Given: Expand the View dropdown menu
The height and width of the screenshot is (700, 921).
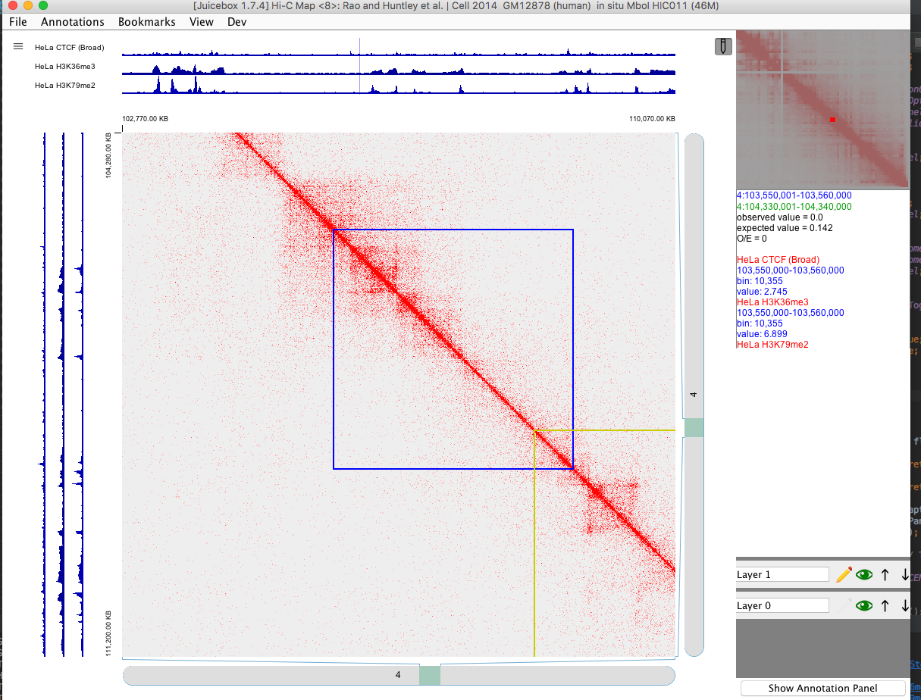Looking at the screenshot, I should [201, 22].
